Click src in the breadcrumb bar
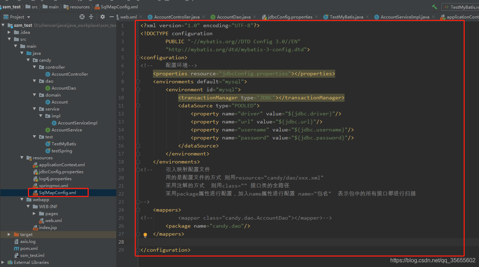479x267 pixels. (x=35, y=7)
